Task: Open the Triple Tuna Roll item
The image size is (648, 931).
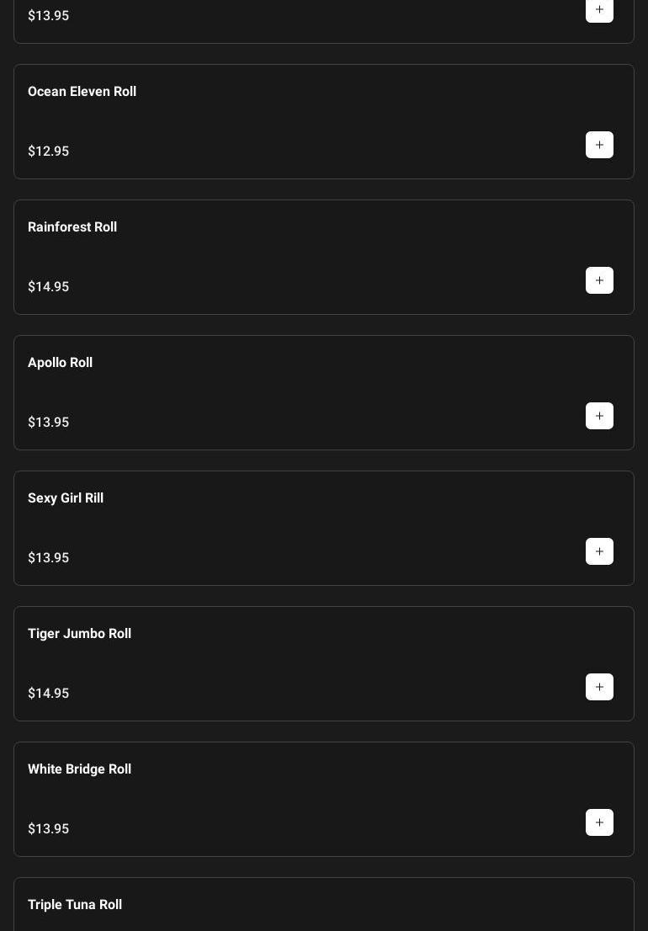Action: pyautogui.click(x=75, y=905)
